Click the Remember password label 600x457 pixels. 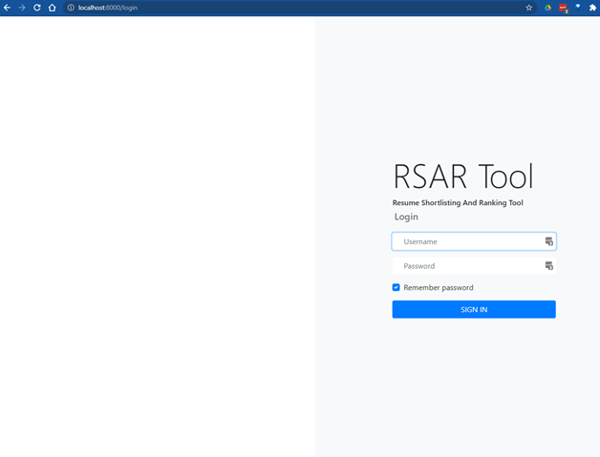coord(438,287)
